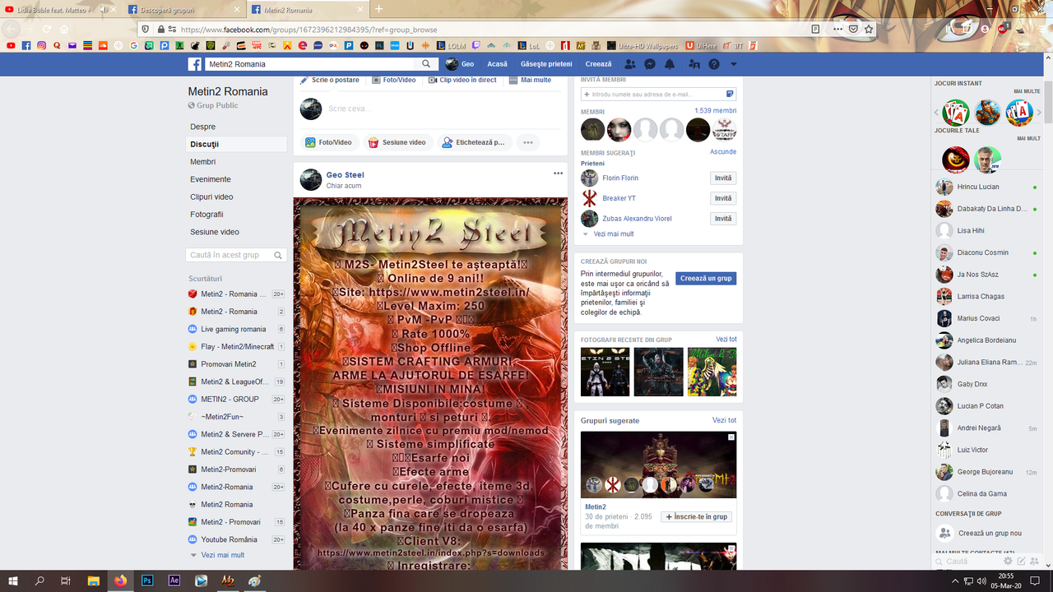The image size is (1053, 592).
Task: Open Windows Start menu
Action: click(14, 580)
